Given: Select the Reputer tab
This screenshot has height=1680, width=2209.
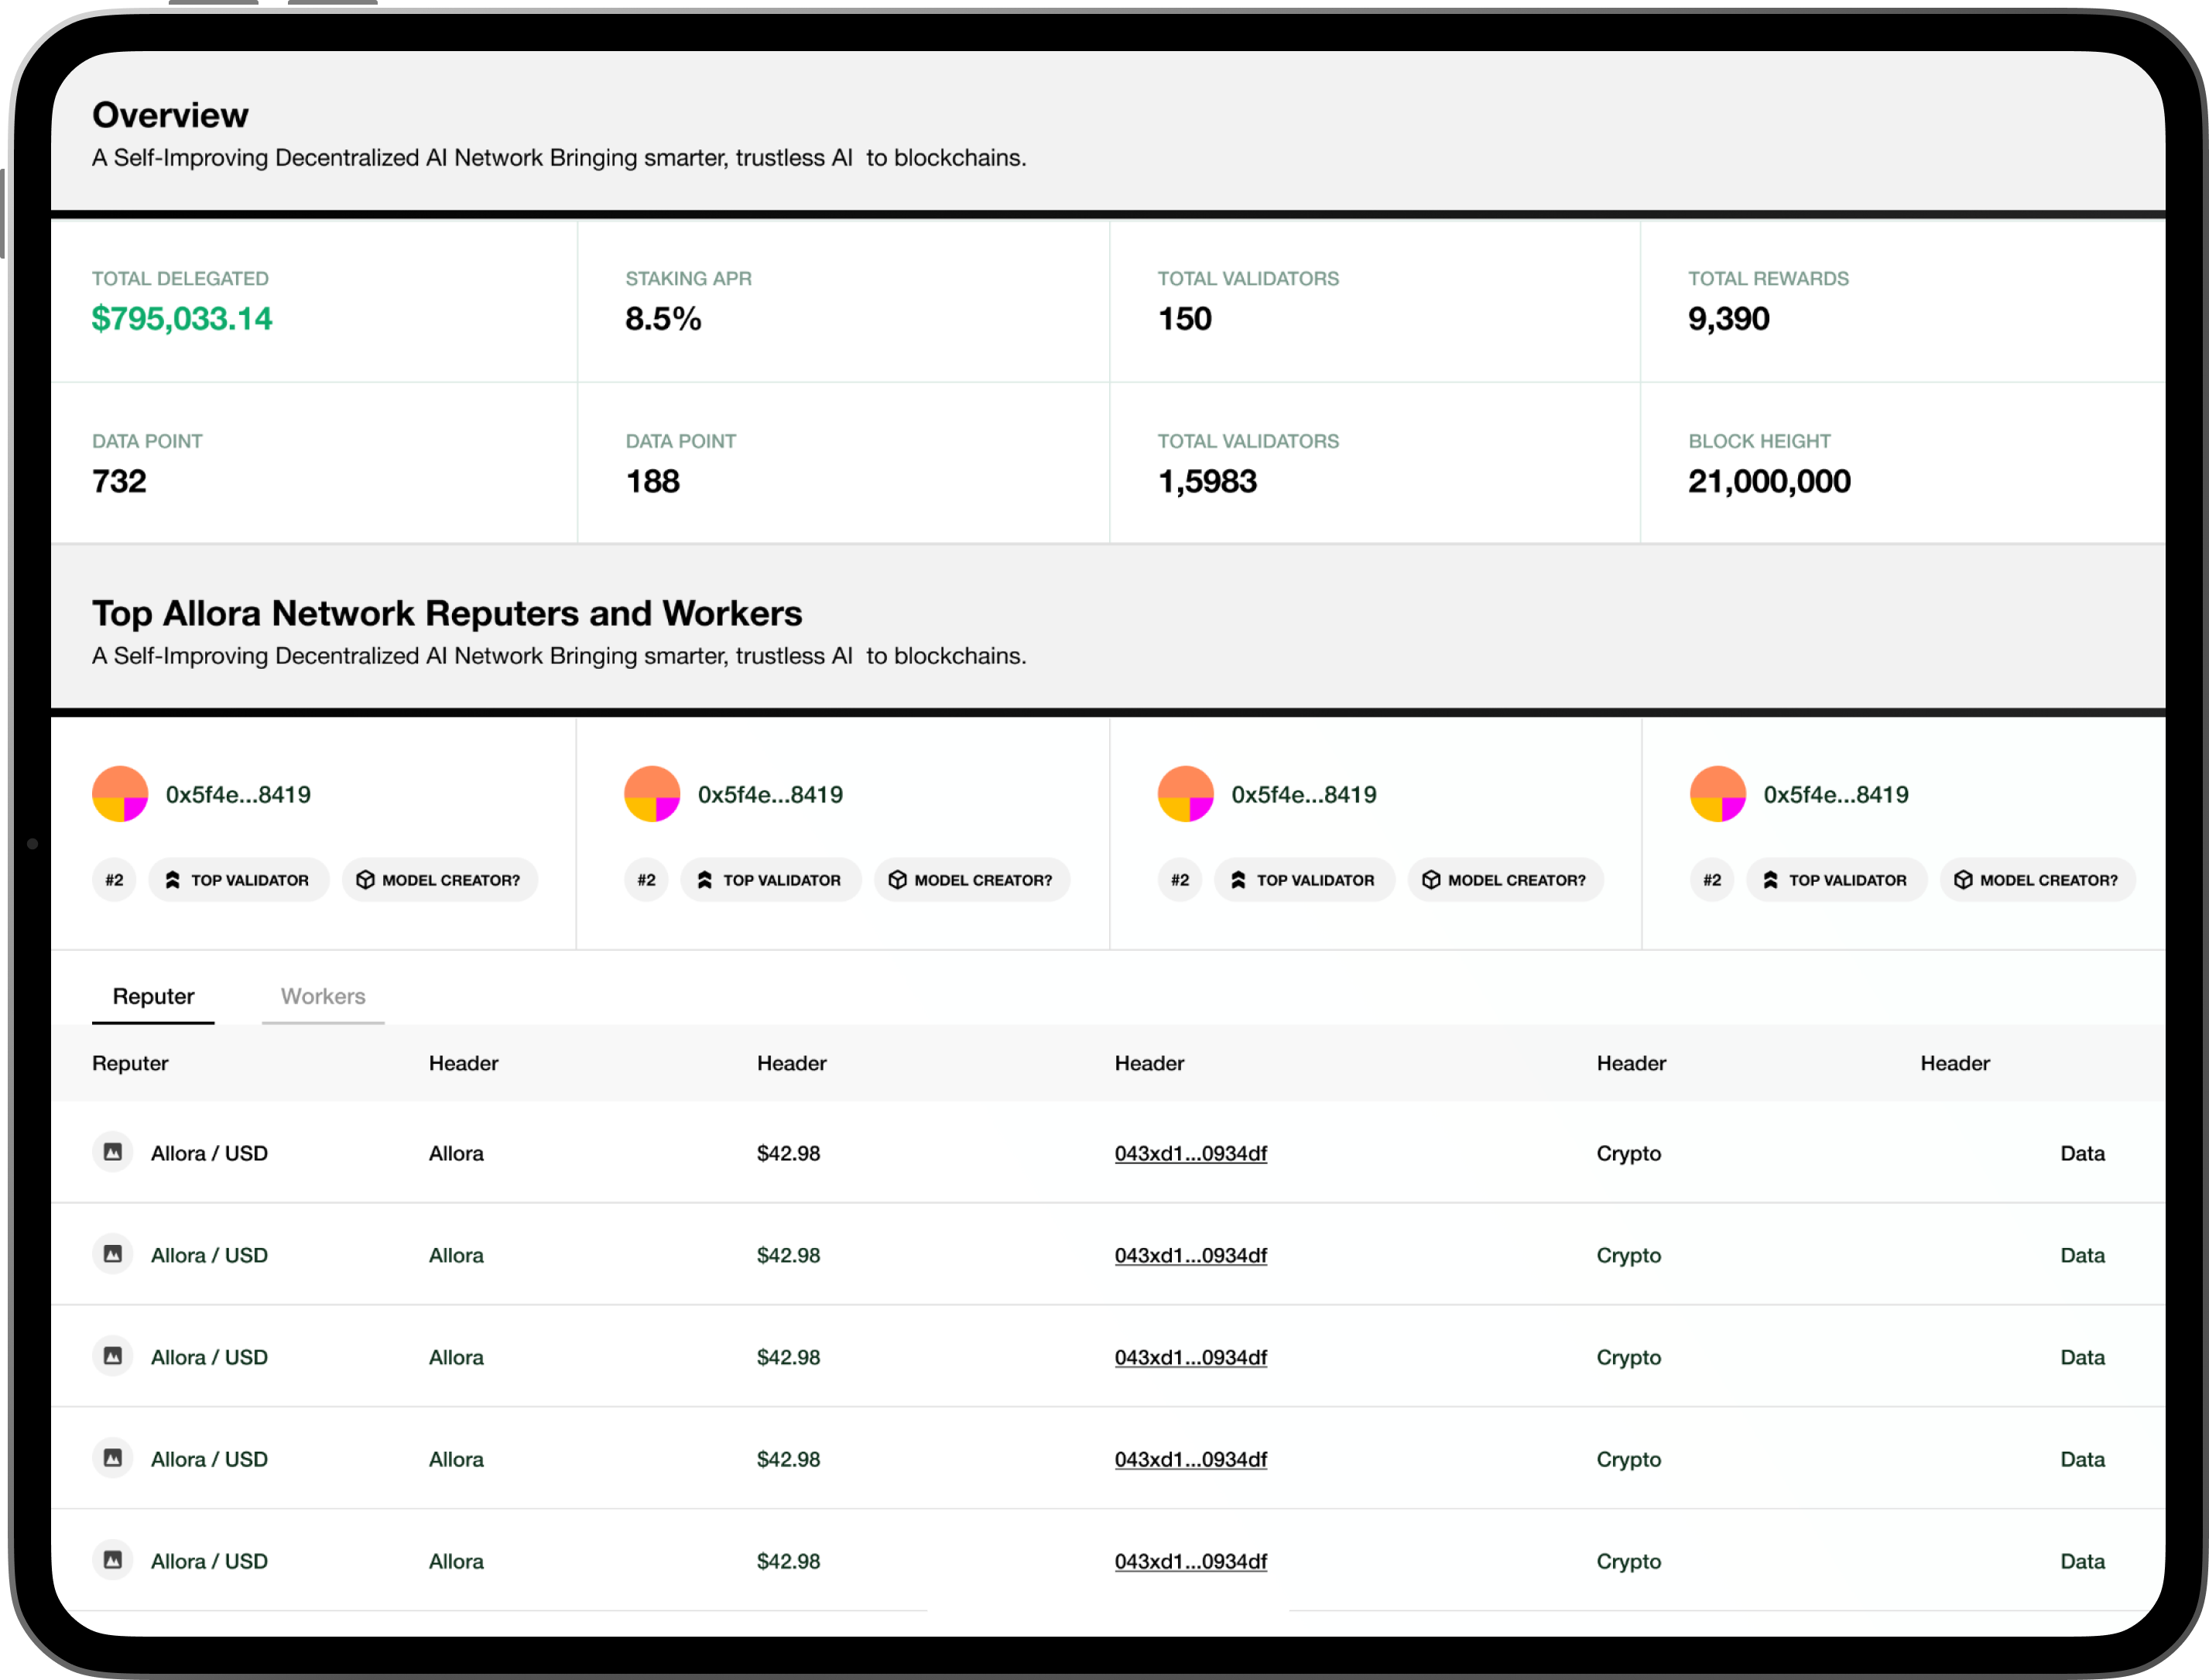Looking at the screenshot, I should click(153, 996).
